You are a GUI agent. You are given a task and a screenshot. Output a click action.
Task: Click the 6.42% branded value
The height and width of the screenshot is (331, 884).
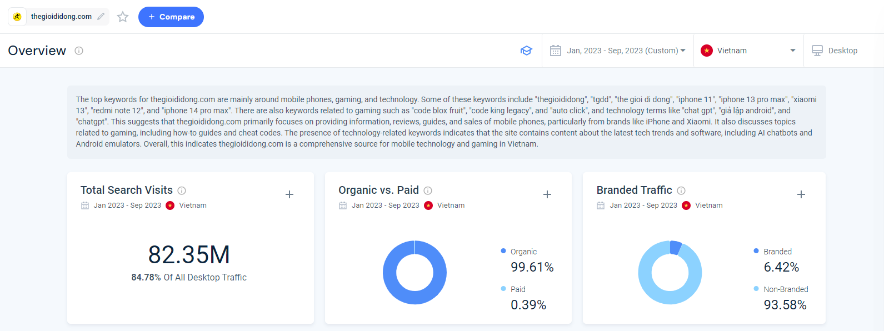tap(781, 267)
